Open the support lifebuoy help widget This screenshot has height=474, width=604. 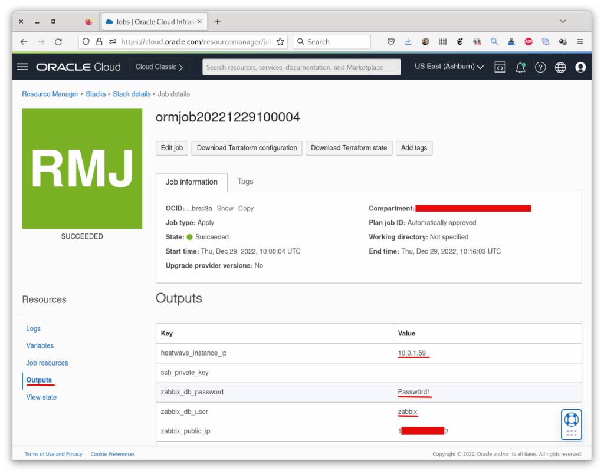(571, 424)
